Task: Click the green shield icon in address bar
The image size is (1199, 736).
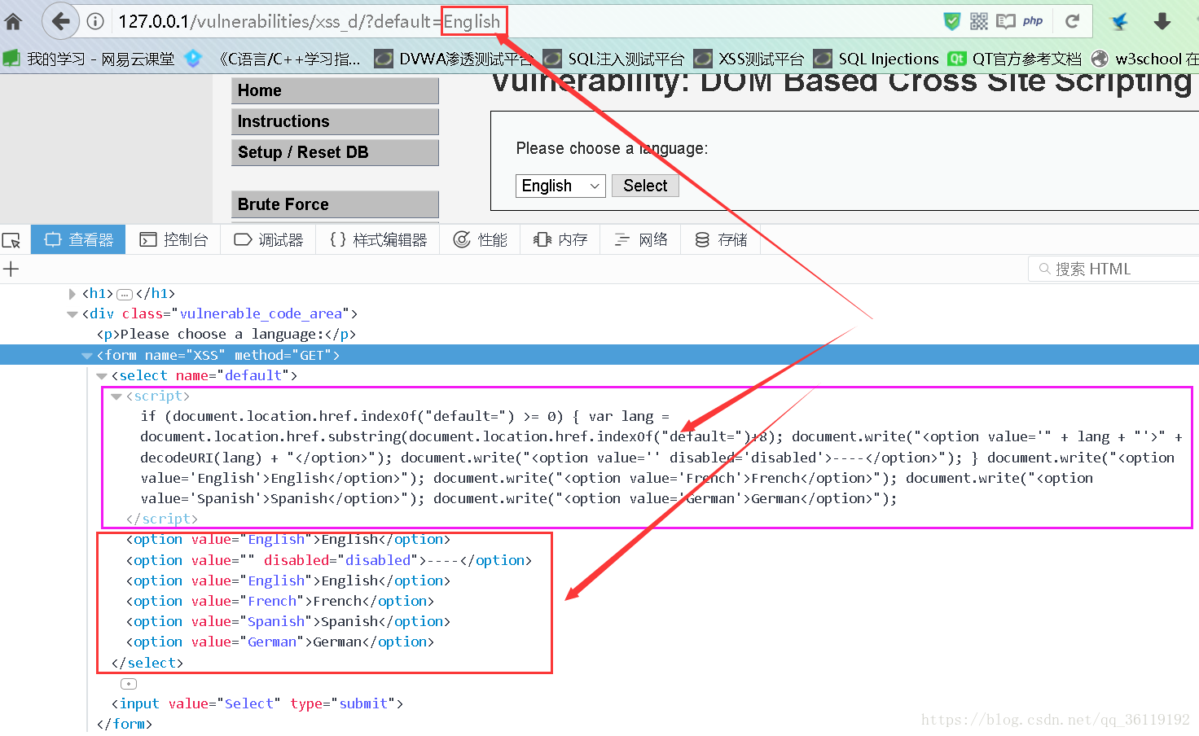Action: click(951, 21)
